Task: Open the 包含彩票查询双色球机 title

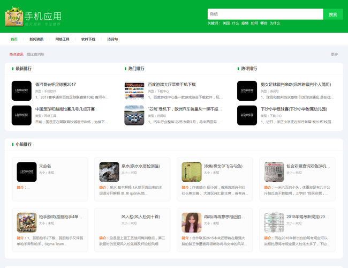Action: [308, 166]
